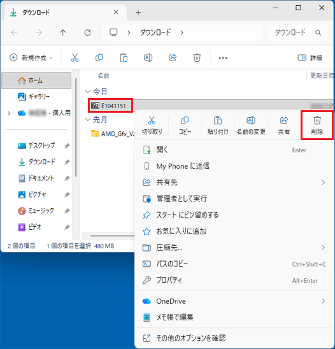335x349 pixels.
Task: Choose 切り取り in the context menu
Action: (x=152, y=125)
